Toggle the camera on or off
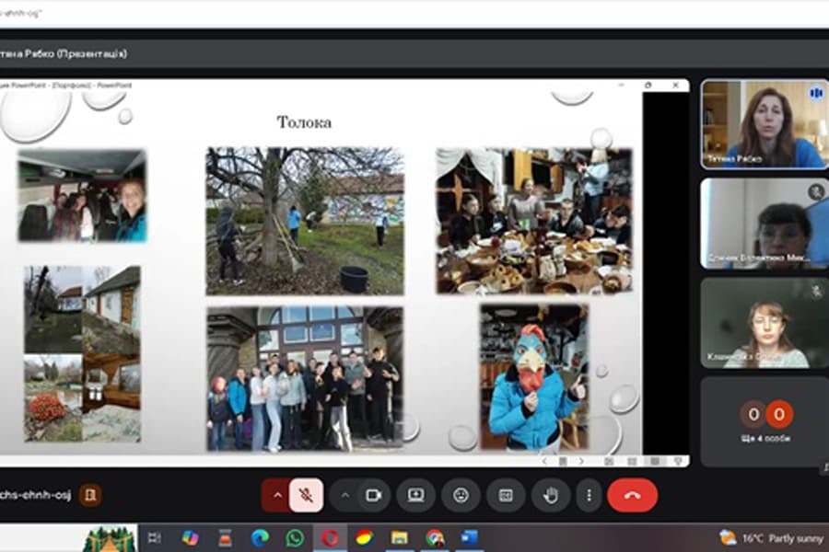 373,495
